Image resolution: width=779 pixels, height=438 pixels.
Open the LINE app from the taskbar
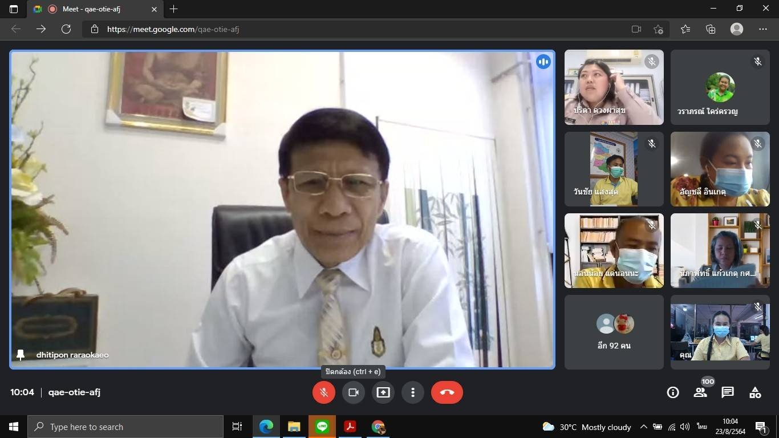pos(322,427)
